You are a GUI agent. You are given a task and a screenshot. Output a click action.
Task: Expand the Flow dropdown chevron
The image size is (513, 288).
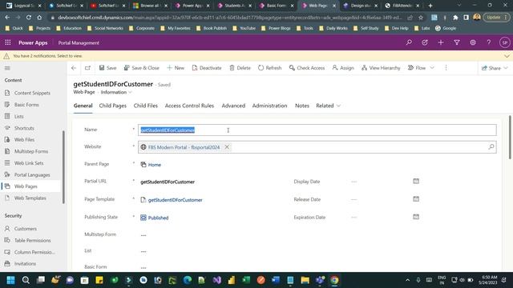tap(432, 68)
